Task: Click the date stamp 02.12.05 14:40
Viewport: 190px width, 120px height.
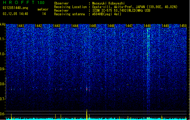Action: [x=15, y=14]
